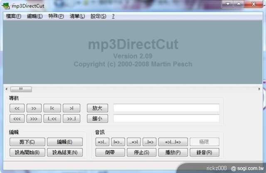
Task: Click the |=>.. audio pre-listen button
Action: (118, 142)
